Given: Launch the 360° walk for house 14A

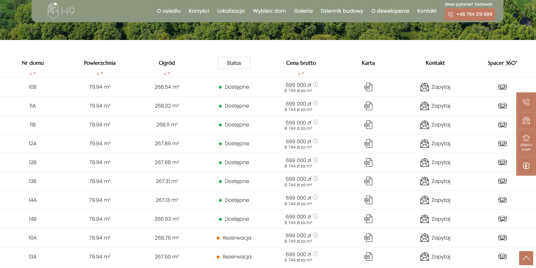Looking at the screenshot, I should [502, 200].
